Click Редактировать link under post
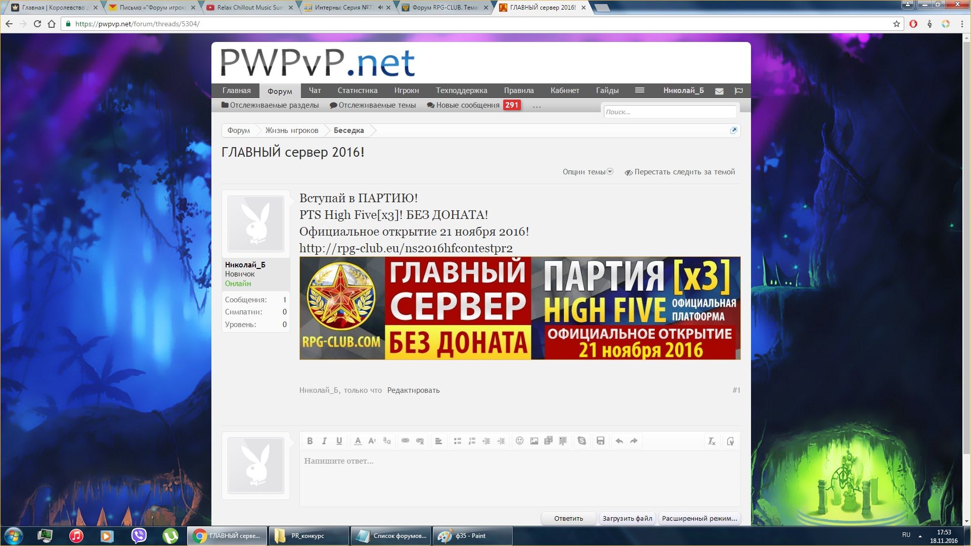Viewport: 971px width, 546px height. point(413,390)
